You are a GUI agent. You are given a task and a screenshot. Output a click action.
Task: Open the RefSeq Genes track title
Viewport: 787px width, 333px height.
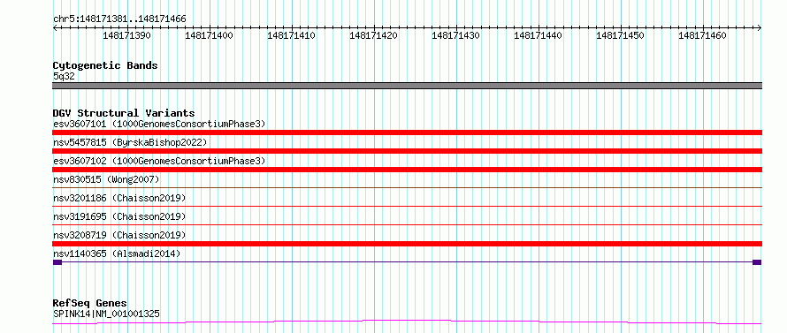pyautogui.click(x=90, y=304)
